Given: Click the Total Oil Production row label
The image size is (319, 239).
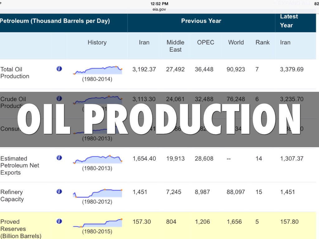Looking at the screenshot, I should [15, 73].
